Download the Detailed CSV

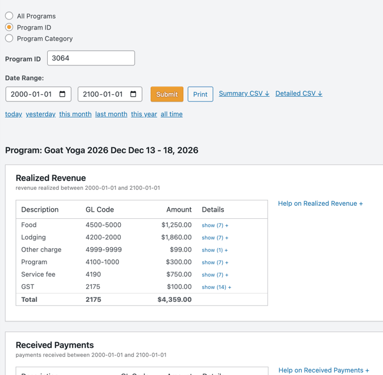(299, 94)
